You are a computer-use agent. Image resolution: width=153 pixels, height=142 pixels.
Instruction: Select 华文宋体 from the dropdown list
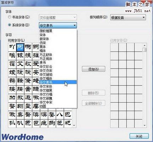[58, 86]
